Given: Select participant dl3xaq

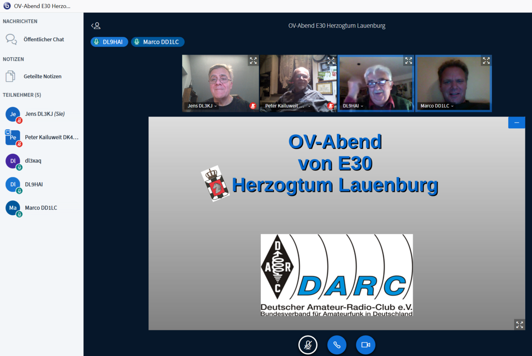Looking at the screenshot, I should (42, 161).
